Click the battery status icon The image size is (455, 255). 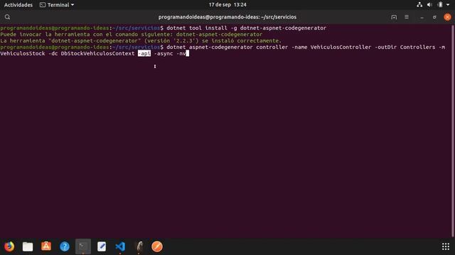pos(440,5)
